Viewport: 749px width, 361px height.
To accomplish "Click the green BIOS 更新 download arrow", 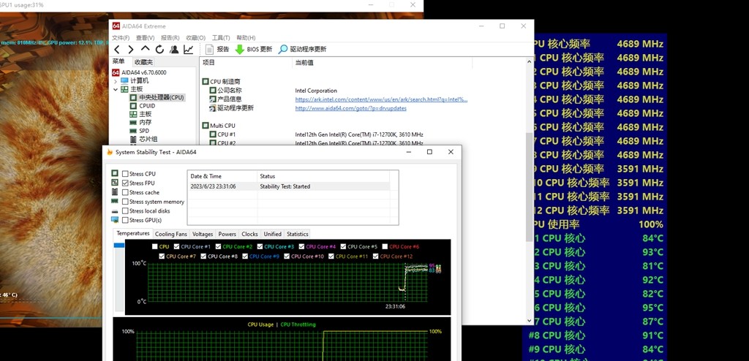I will click(x=240, y=49).
